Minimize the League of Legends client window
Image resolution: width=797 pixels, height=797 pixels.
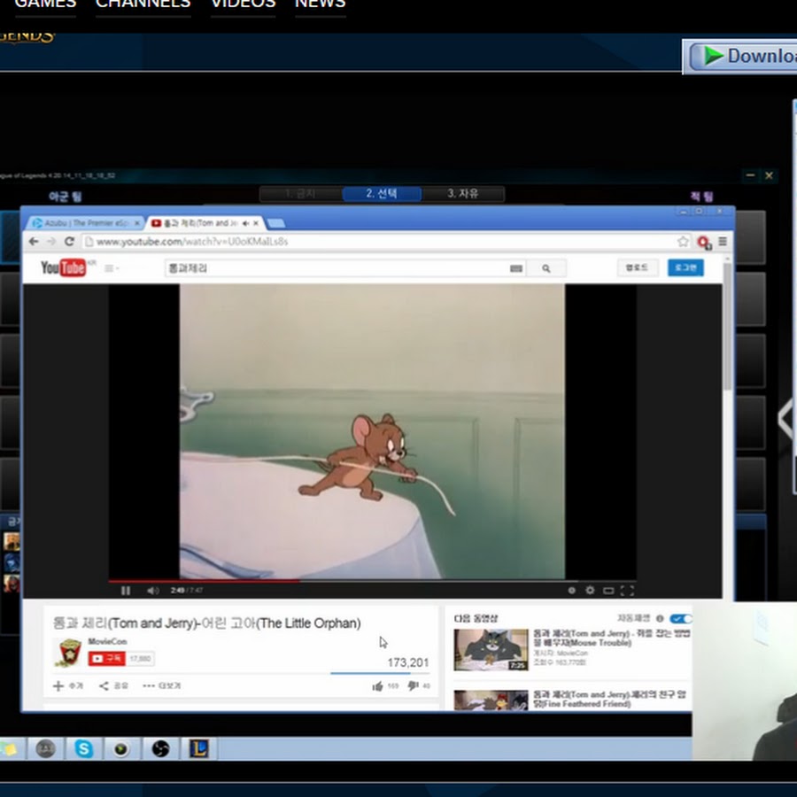[750, 175]
